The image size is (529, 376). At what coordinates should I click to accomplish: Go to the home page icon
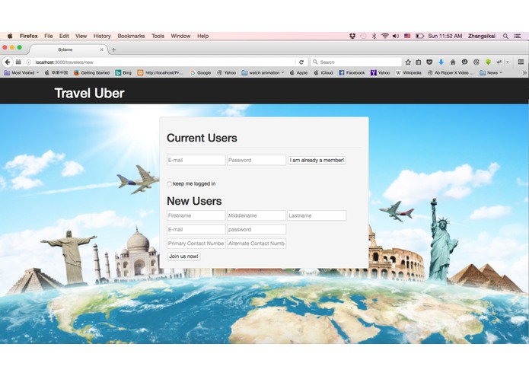click(453, 62)
